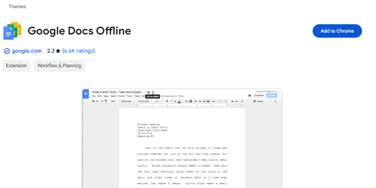Viewport: 376px width, 188px height.
Task: Click the star icon beside the 2.3 rating
Action: (x=58, y=51)
